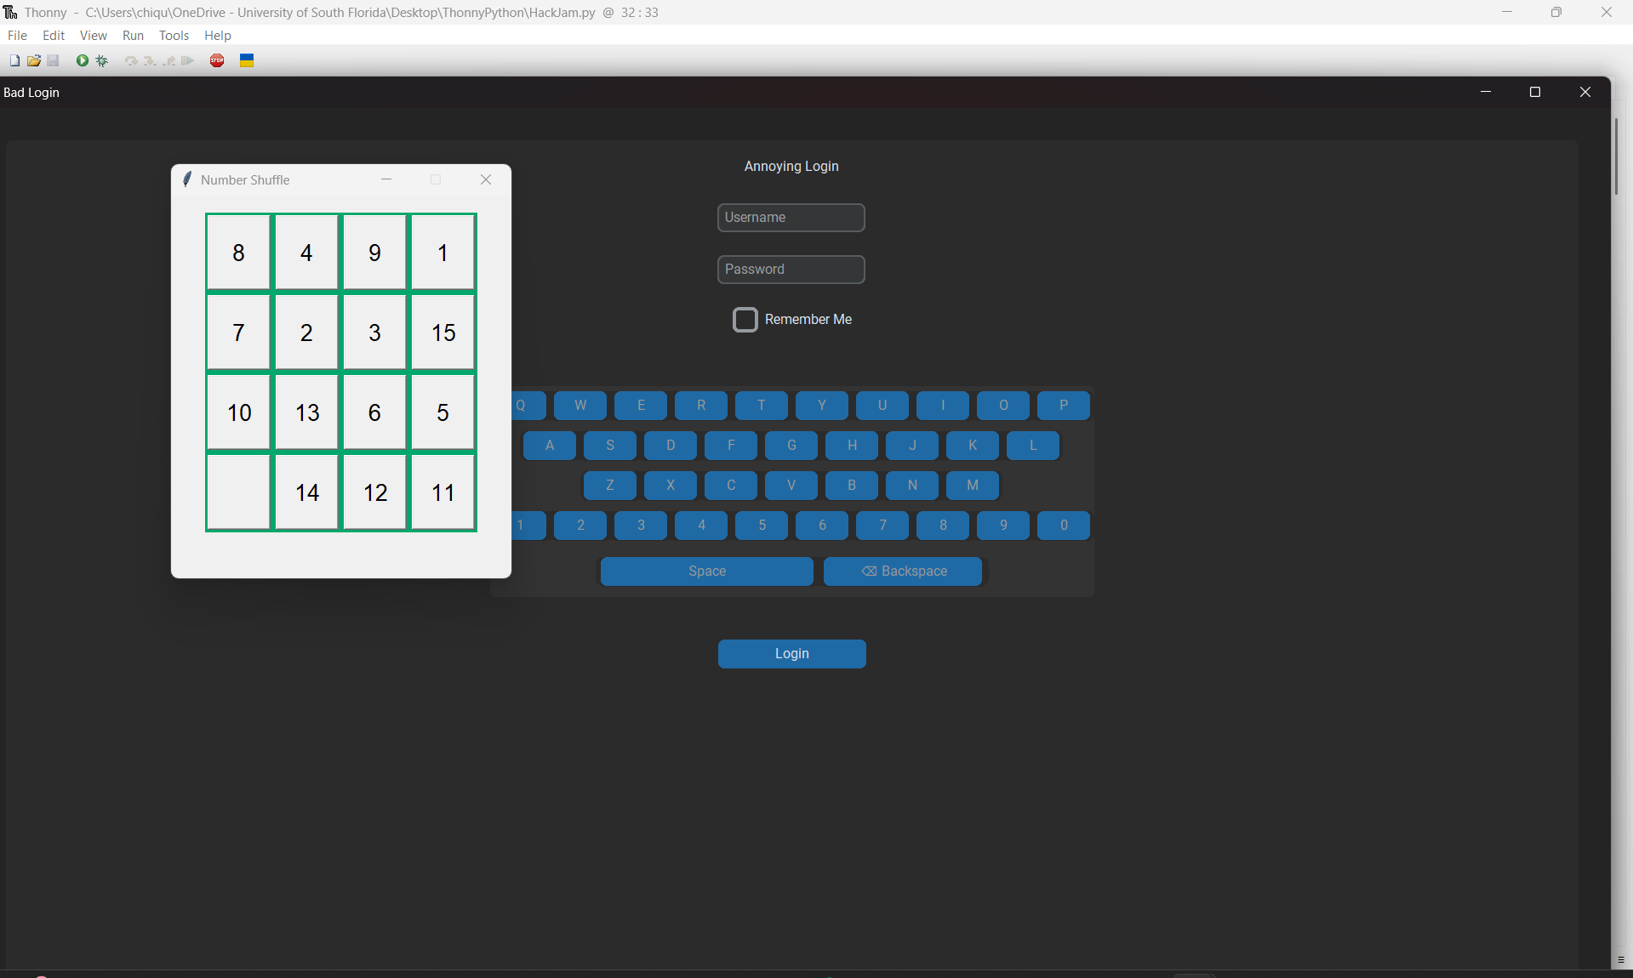The width and height of the screenshot is (1633, 978).
Task: Click the Bad Login window vertical scrollbar
Action: (x=1616, y=157)
